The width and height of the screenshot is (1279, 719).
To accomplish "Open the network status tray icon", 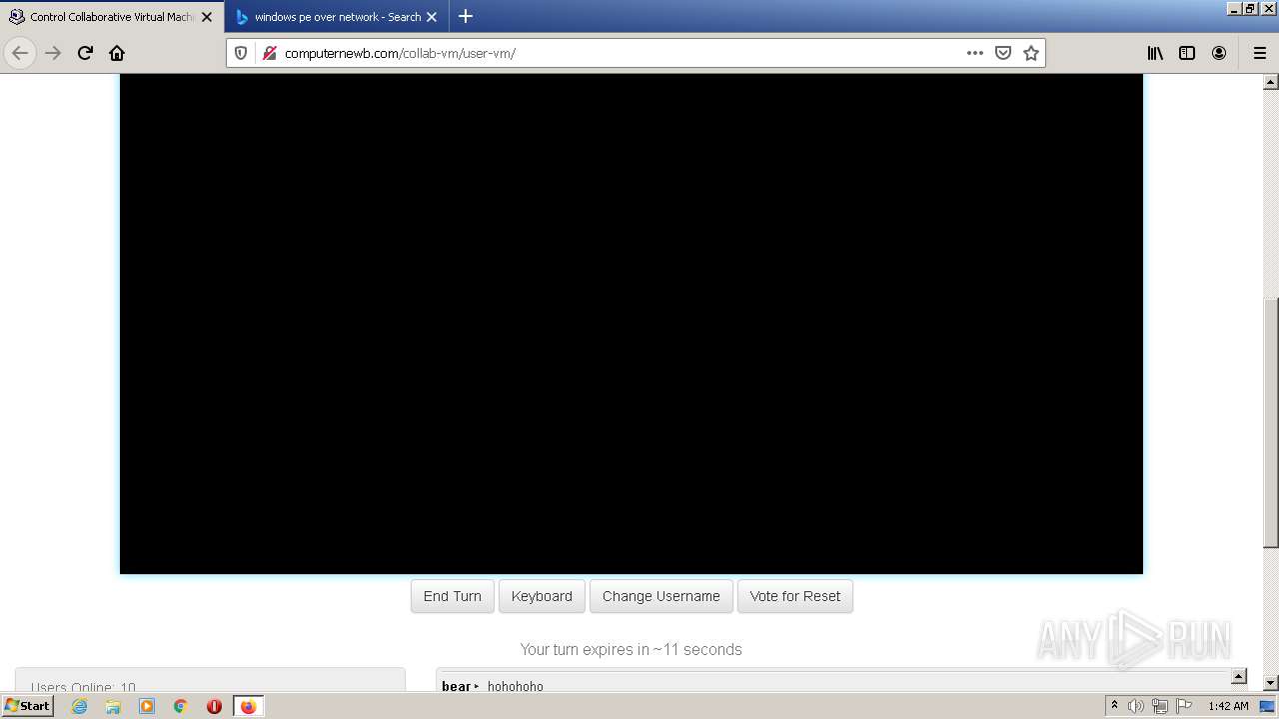I will [1160, 706].
